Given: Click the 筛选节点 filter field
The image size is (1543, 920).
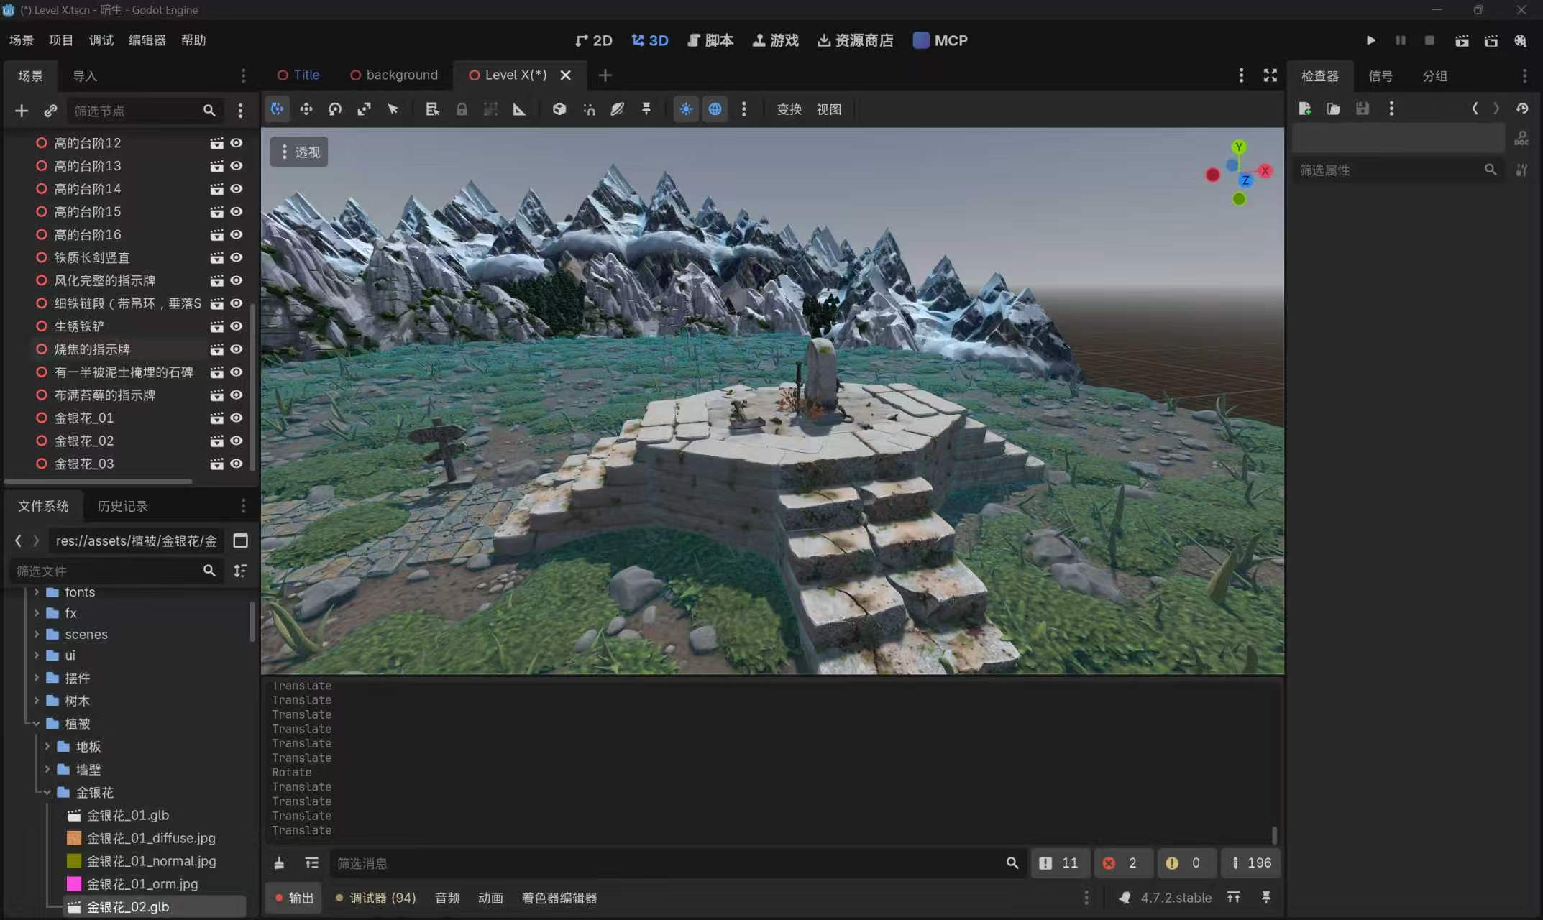Looking at the screenshot, I should (144, 111).
